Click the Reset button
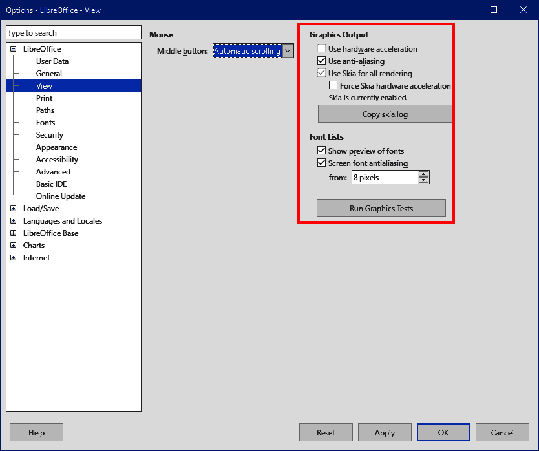The image size is (539, 451). 326,432
